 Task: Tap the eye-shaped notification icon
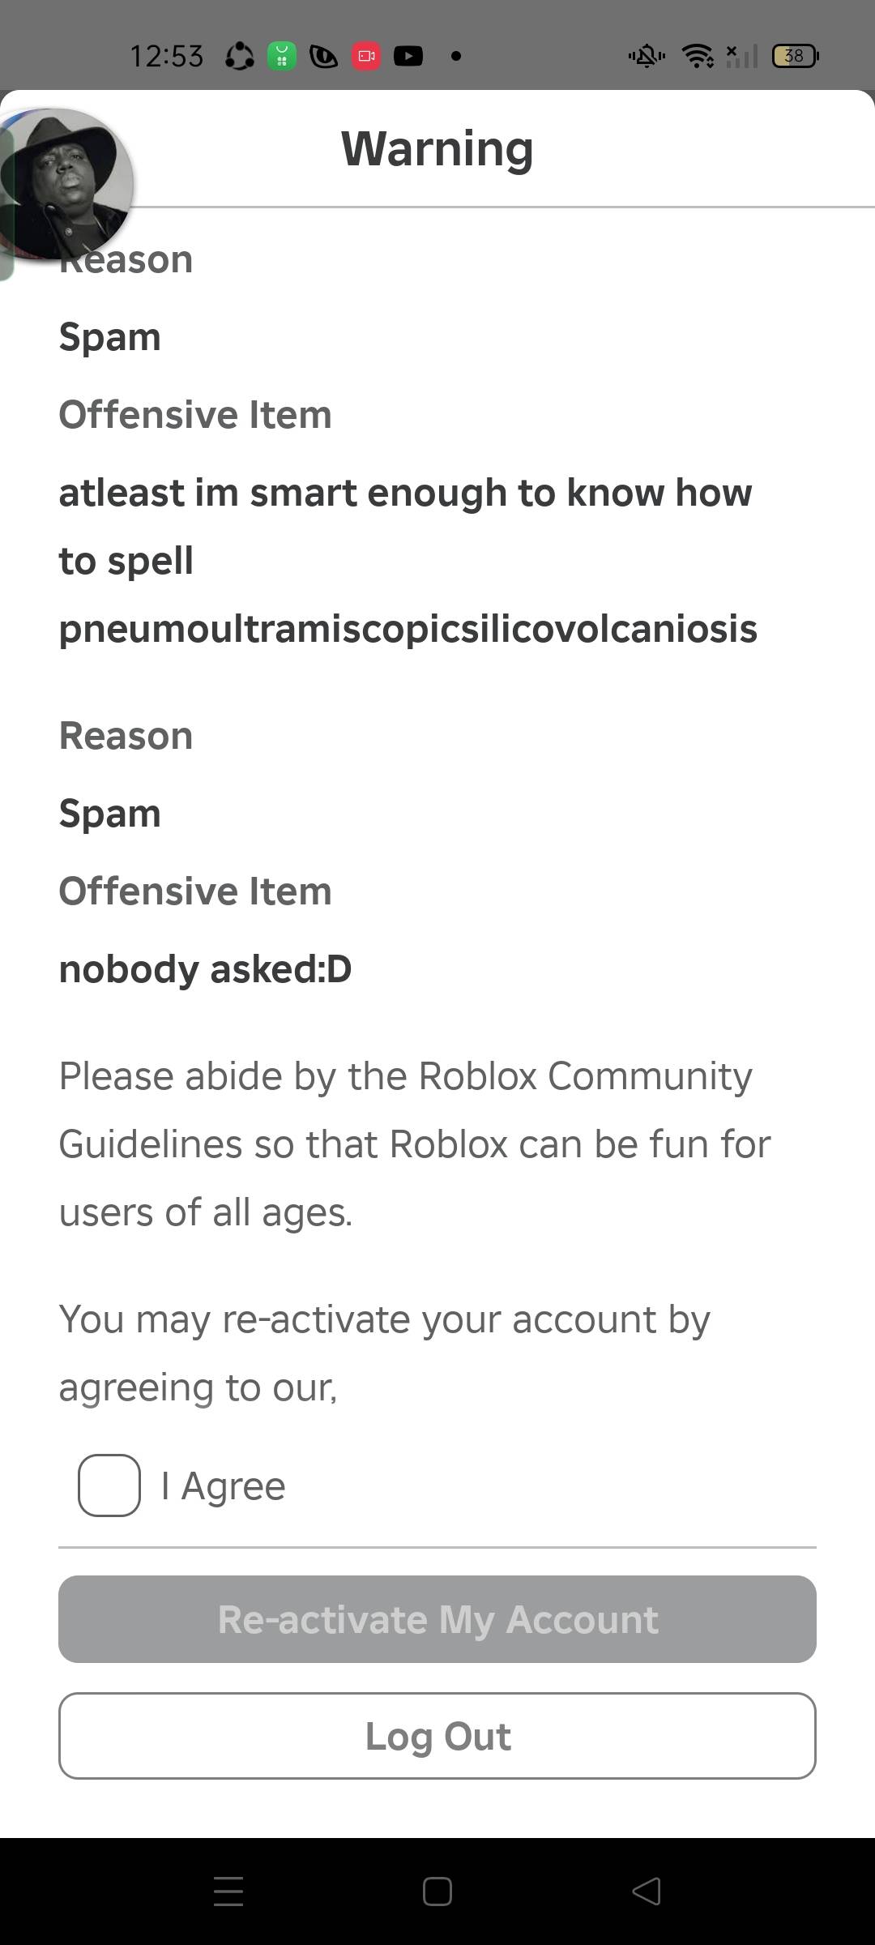(x=323, y=56)
